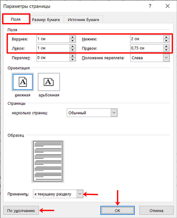Click the По умолчанию button

[x=21, y=211]
